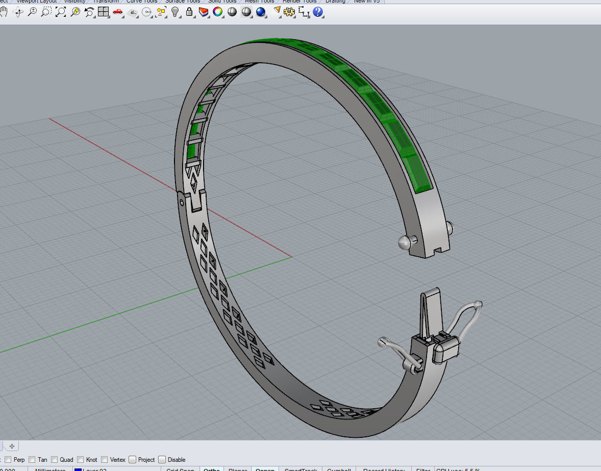Open the Options gear icon
Image resolution: width=601 pixels, height=471 pixels.
(289, 12)
